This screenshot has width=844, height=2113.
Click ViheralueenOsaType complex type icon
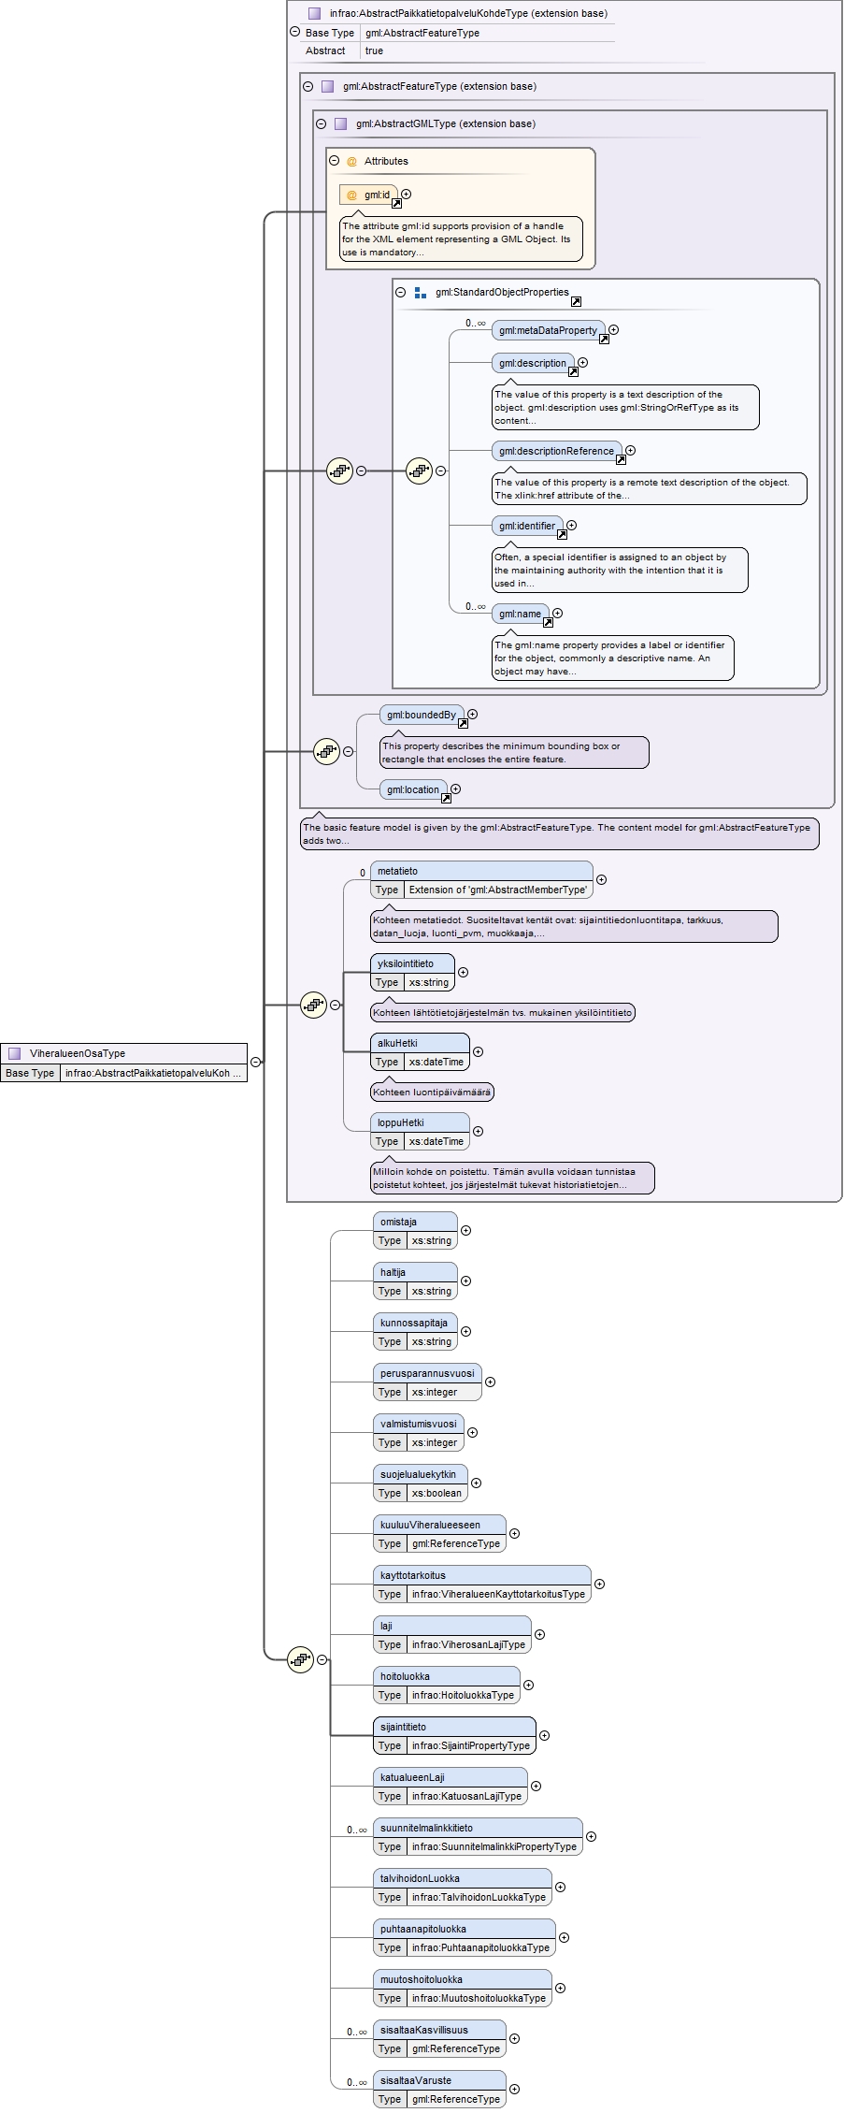point(14,1053)
